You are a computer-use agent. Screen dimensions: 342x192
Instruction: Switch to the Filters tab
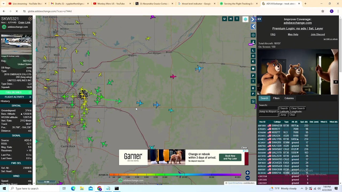[x=276, y=98]
